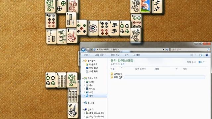Click the 문서 document library icon

[87, 85]
